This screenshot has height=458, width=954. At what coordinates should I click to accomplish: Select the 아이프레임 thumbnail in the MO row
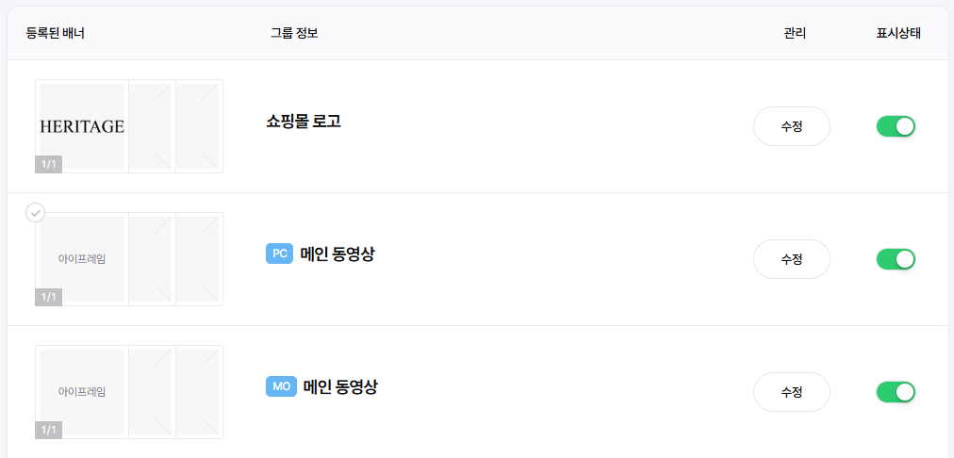(82, 391)
